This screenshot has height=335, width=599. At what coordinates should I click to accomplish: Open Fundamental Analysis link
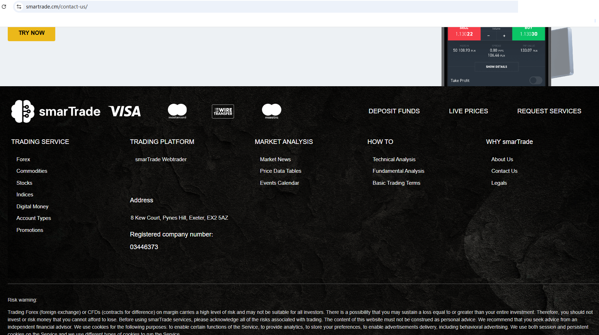click(398, 171)
